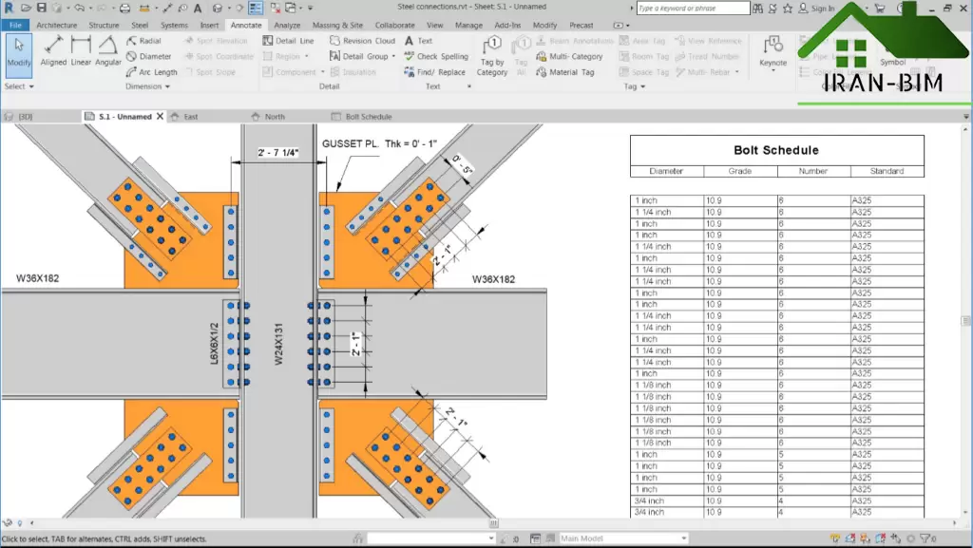The image size is (973, 548).
Task: Toggle the Modify selection tool
Action: (x=19, y=52)
